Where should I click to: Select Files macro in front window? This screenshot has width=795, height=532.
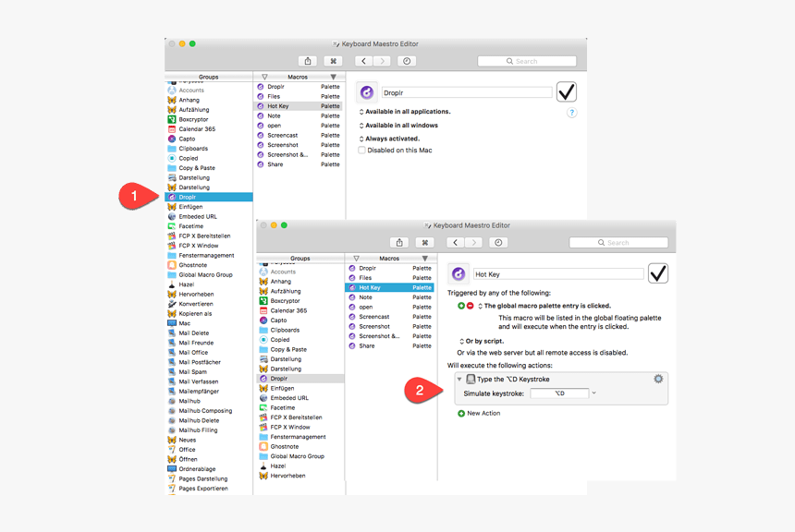pos(390,278)
